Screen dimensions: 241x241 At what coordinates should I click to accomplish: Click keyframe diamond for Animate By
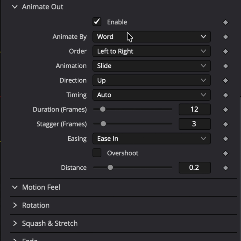[226, 37]
